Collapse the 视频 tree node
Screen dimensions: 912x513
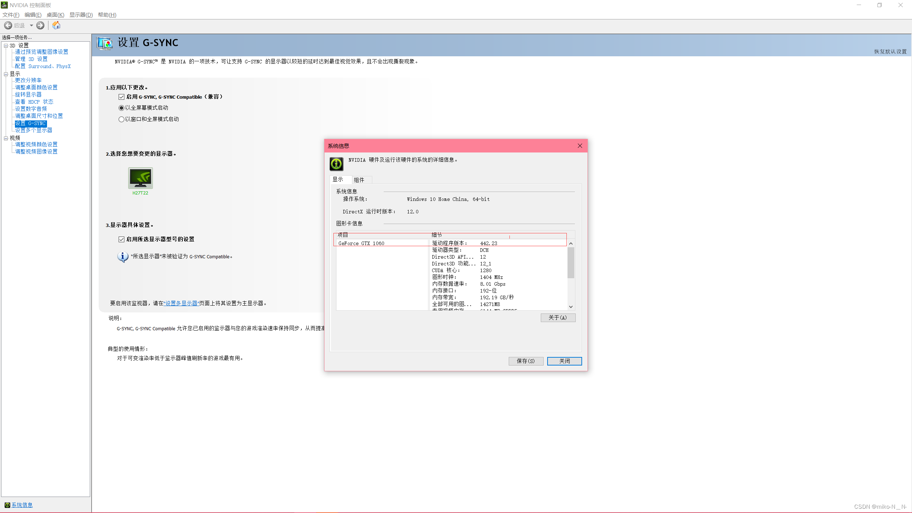pos(6,138)
